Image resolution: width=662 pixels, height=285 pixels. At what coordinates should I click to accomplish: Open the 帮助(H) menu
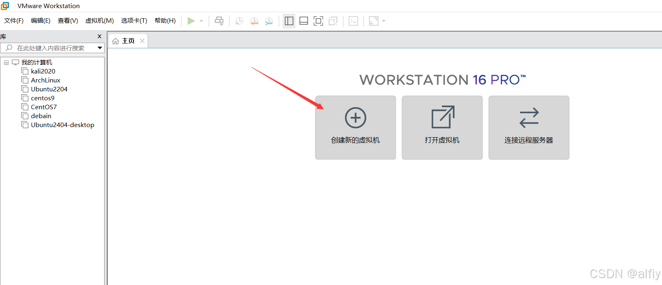[165, 21]
